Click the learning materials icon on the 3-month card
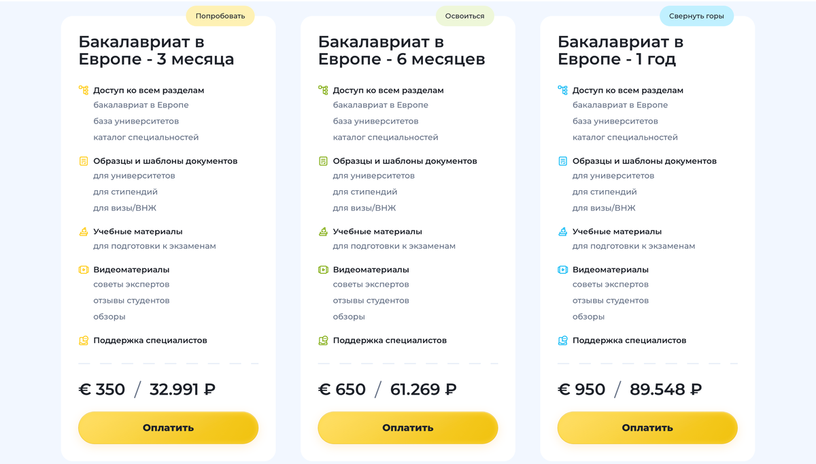Screen dimensions: 816x464 pyautogui.click(x=84, y=231)
